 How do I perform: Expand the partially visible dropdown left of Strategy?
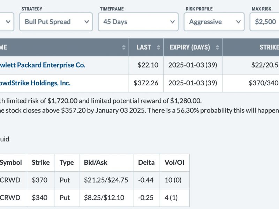[x=7, y=22]
